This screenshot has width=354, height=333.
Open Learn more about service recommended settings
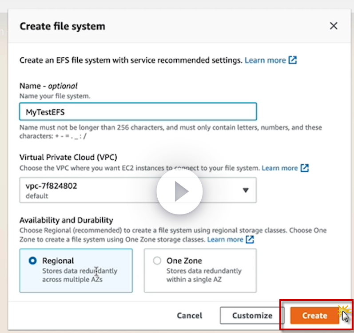(265, 60)
